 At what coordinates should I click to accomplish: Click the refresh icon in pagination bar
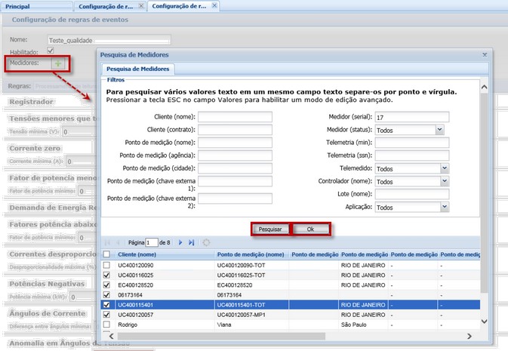[x=206, y=242]
